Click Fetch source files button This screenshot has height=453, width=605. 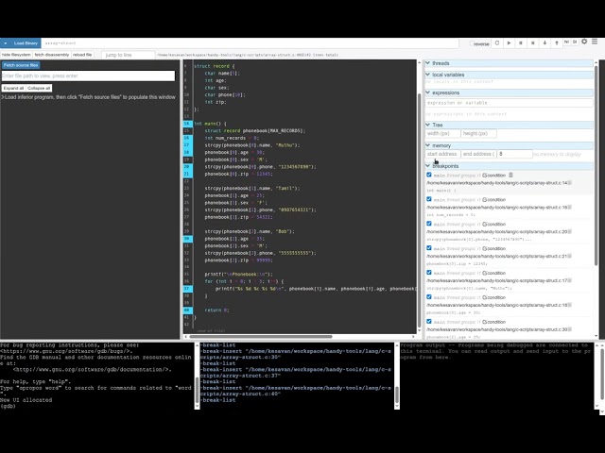point(21,65)
